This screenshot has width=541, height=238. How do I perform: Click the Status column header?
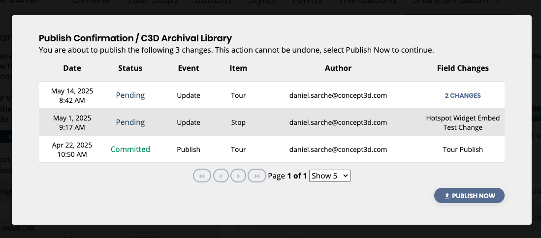(130, 68)
